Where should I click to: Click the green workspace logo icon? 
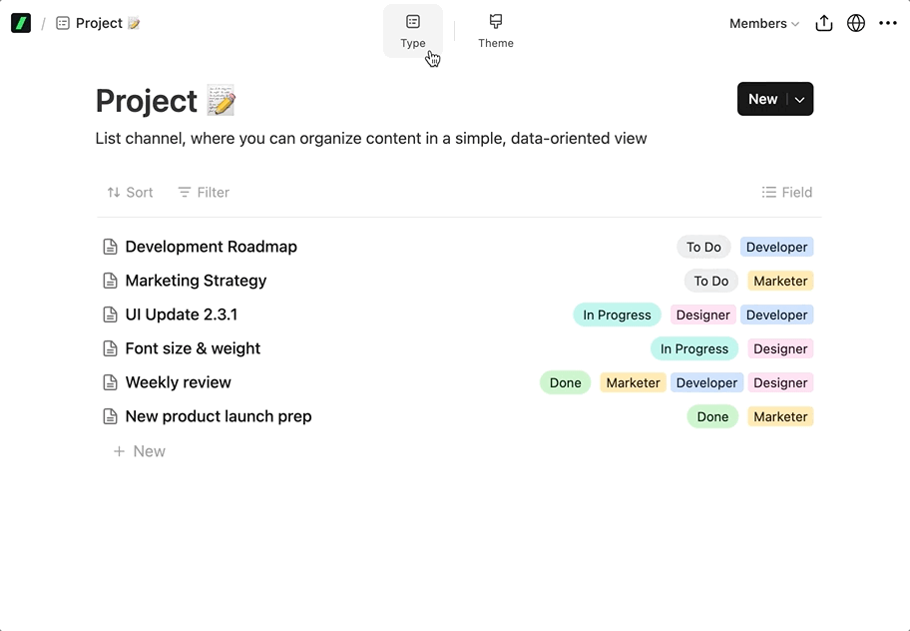pyautogui.click(x=21, y=23)
